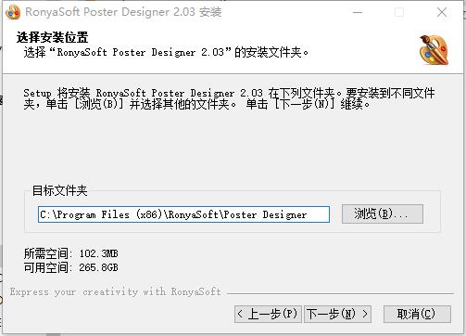This screenshot has height=336, width=466.
Task: Click the available space 265.8GB text
Action: click(x=71, y=267)
